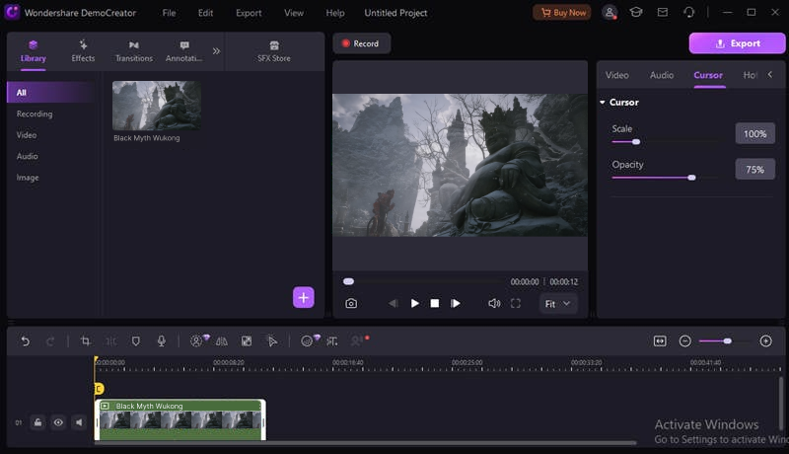
Task: Select the Audio library category
Action: click(28, 156)
